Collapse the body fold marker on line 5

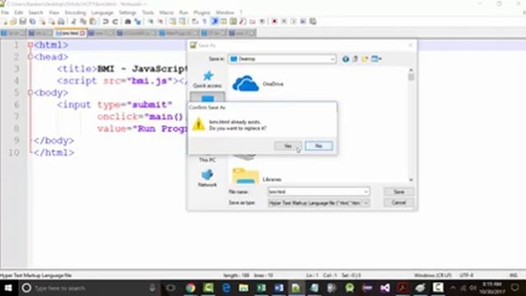coord(30,93)
